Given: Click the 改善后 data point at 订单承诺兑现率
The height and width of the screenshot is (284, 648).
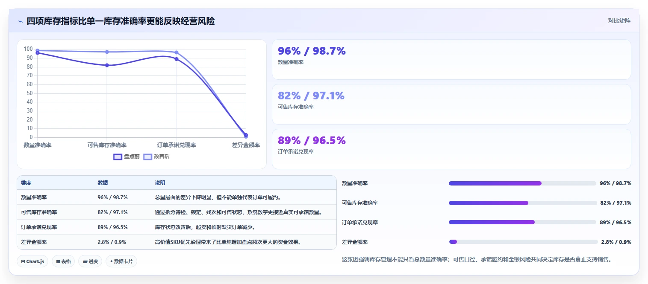Looking at the screenshot, I should coord(177,52).
